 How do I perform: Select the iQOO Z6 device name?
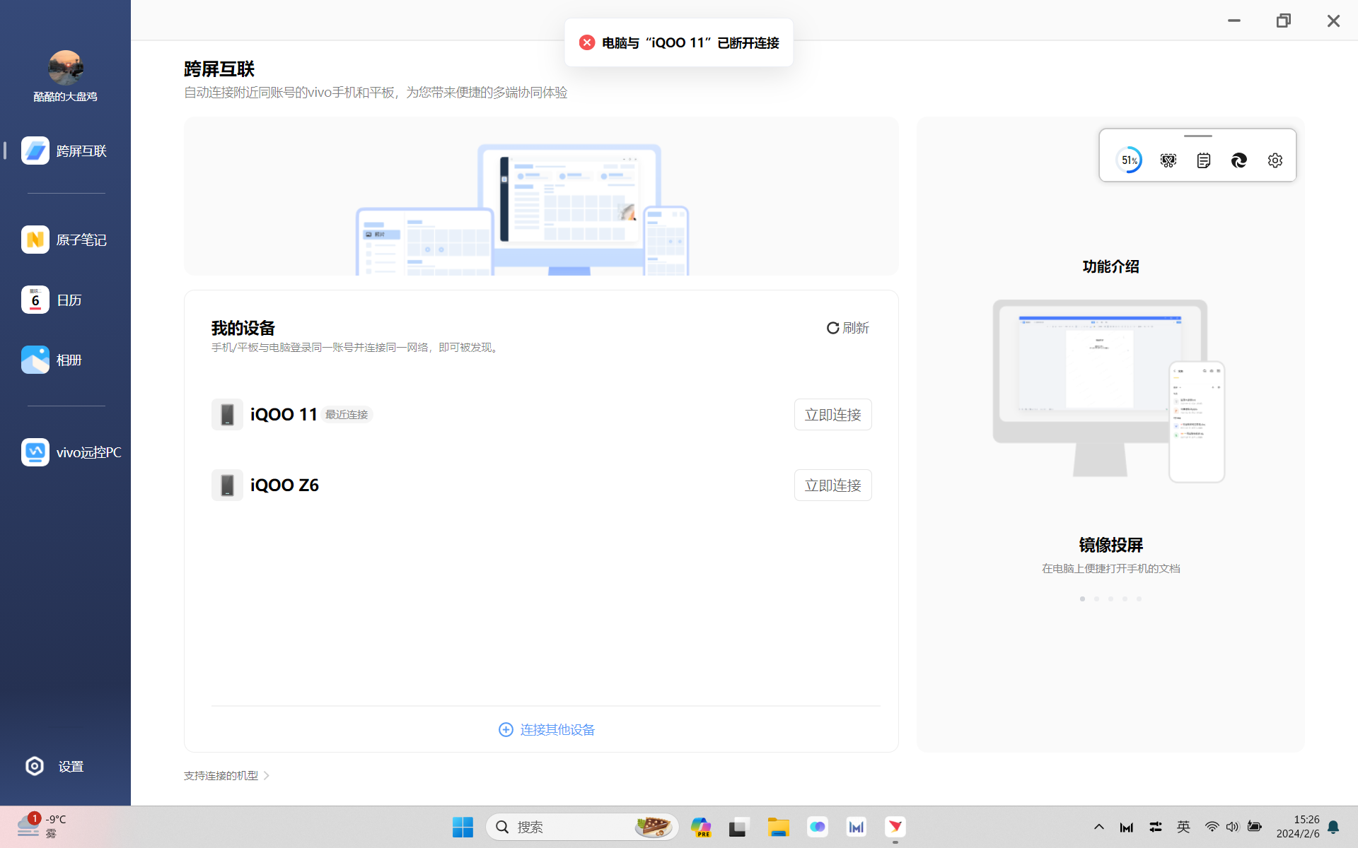click(x=284, y=485)
